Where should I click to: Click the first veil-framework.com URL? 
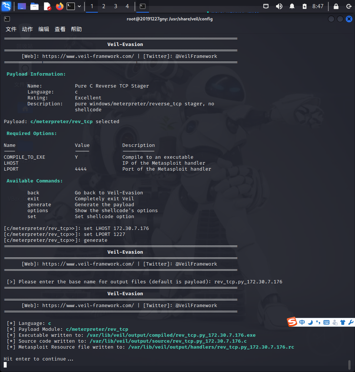88,56
